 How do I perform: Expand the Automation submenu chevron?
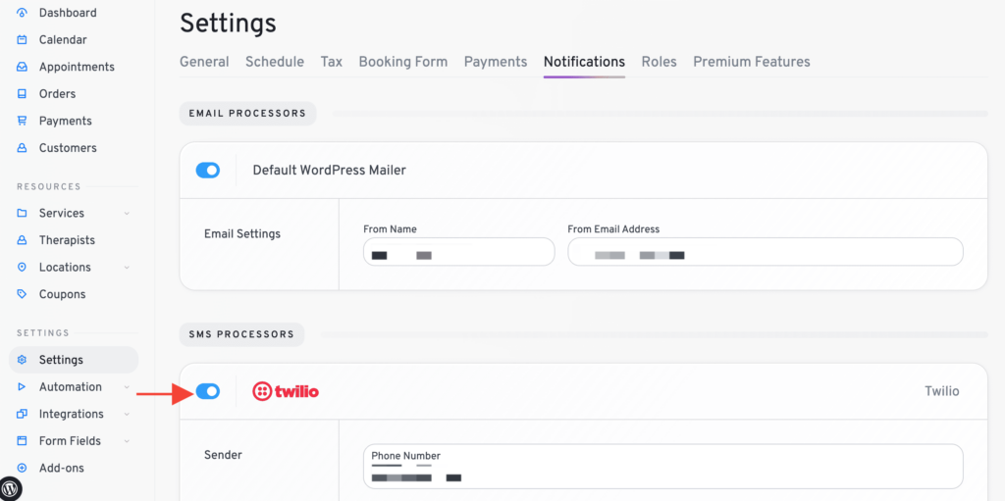coord(127,387)
